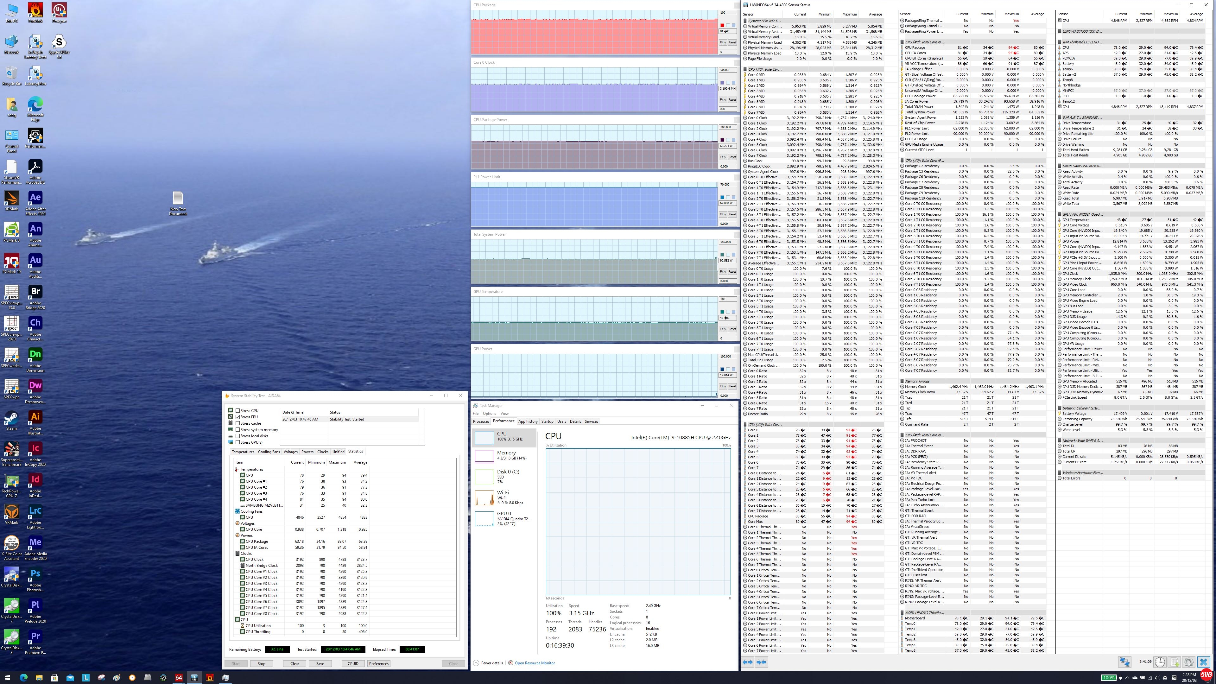Enable Stress cache checkbox

pos(238,423)
